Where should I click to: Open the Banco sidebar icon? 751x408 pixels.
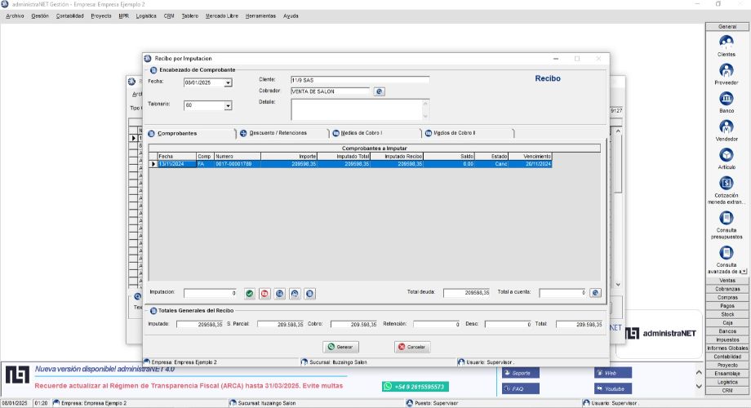pos(726,99)
